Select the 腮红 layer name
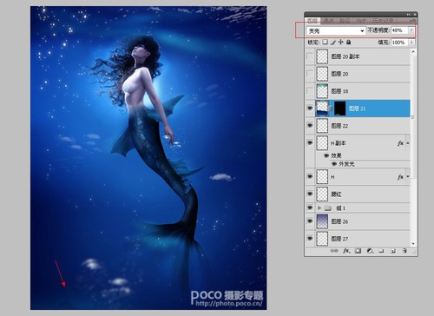The height and width of the screenshot is (316, 434). pyautogui.click(x=336, y=194)
